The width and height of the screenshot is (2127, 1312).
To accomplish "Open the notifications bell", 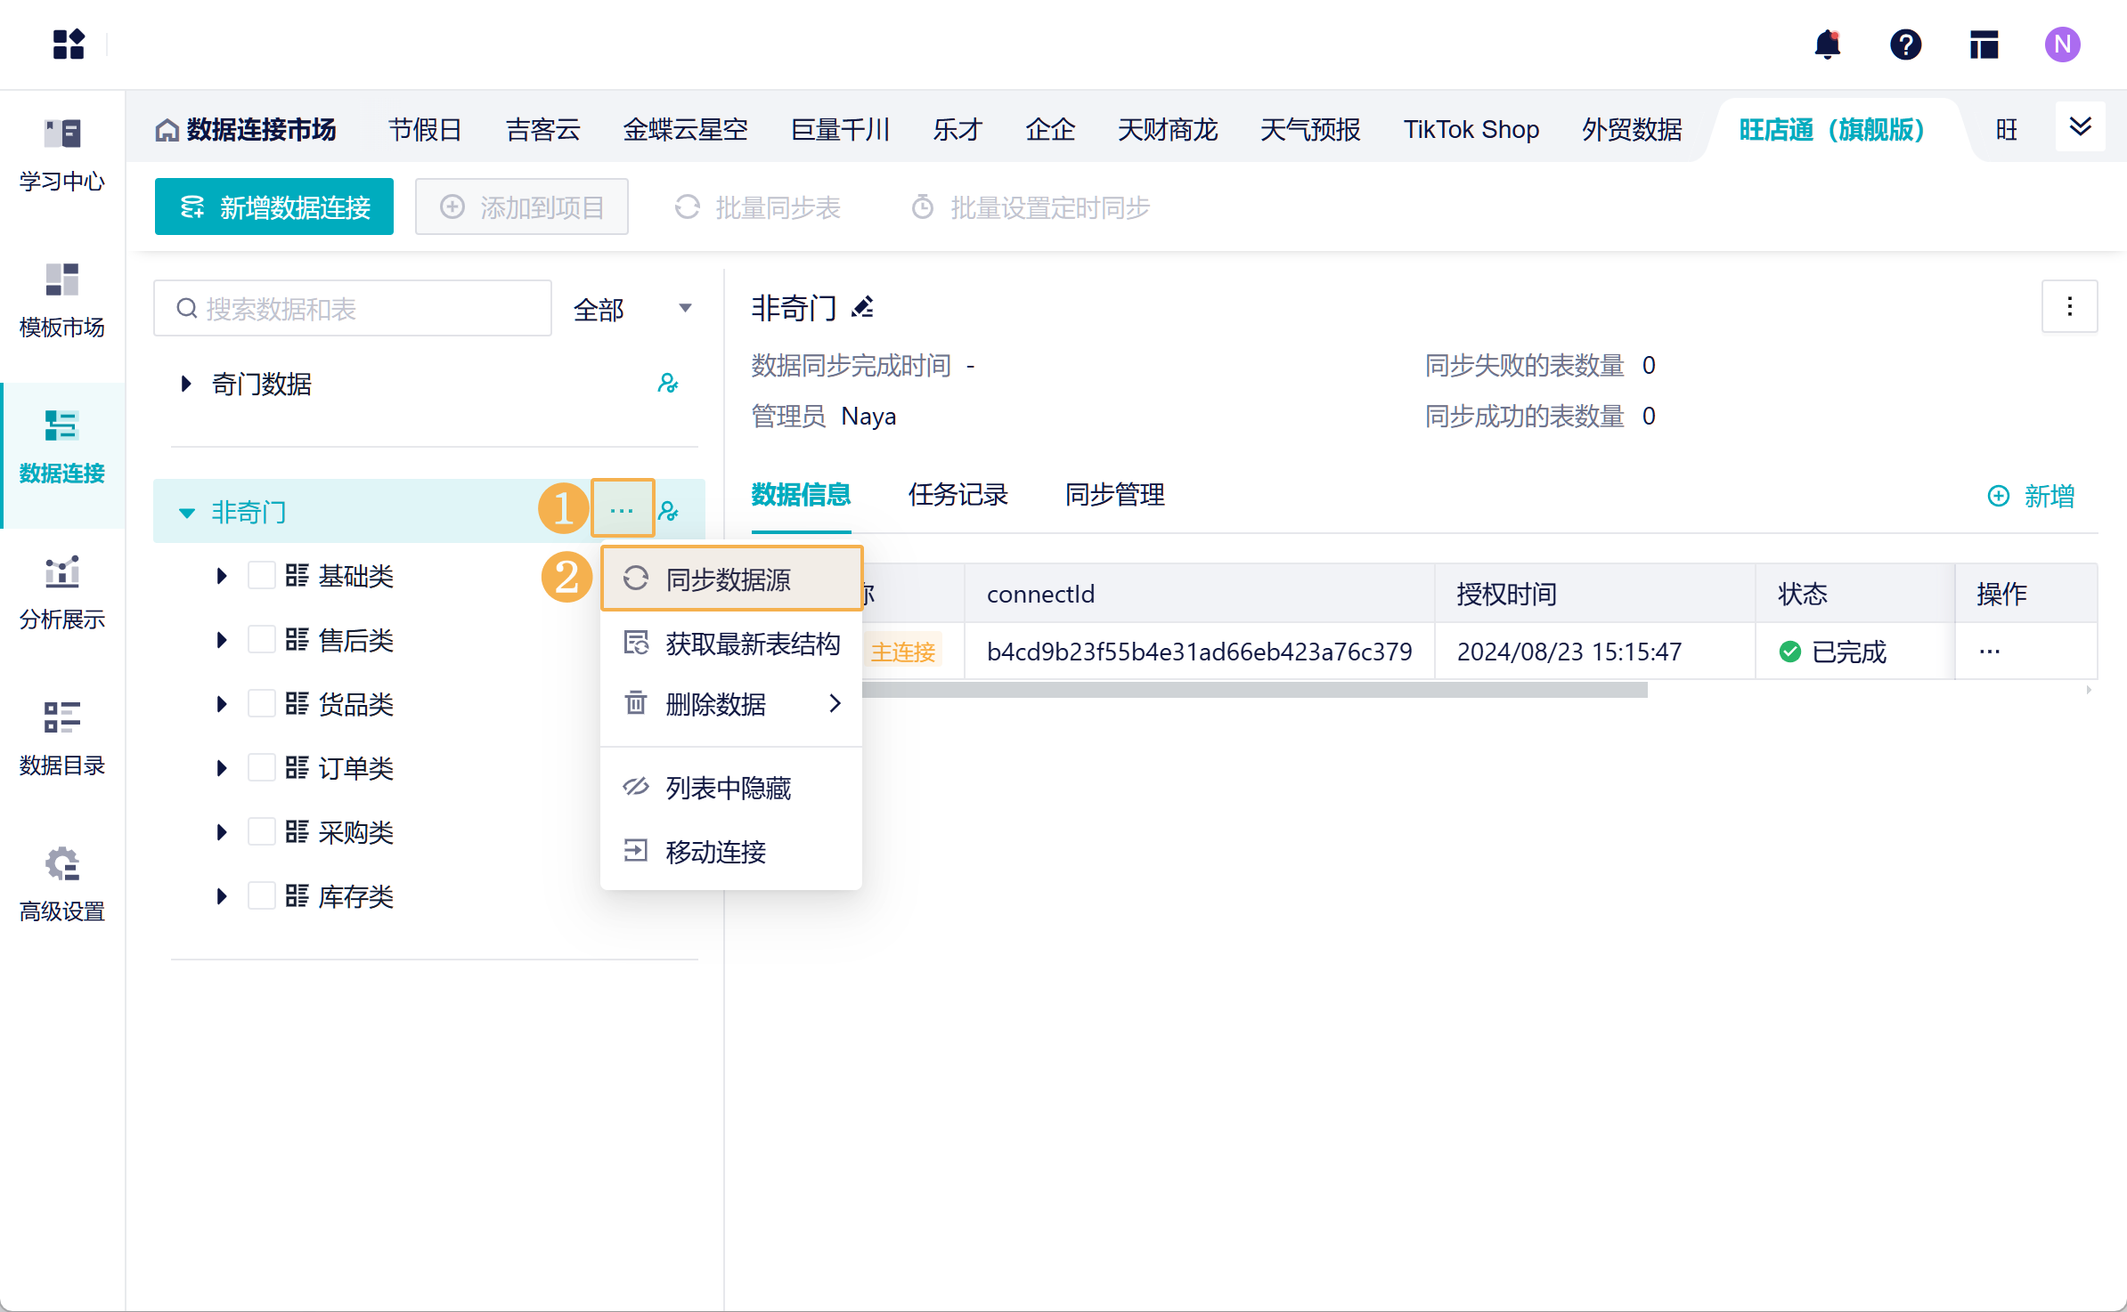I will [1827, 44].
